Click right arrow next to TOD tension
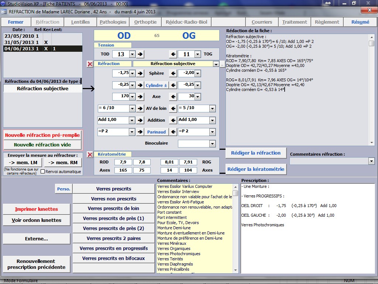 coord(140,54)
